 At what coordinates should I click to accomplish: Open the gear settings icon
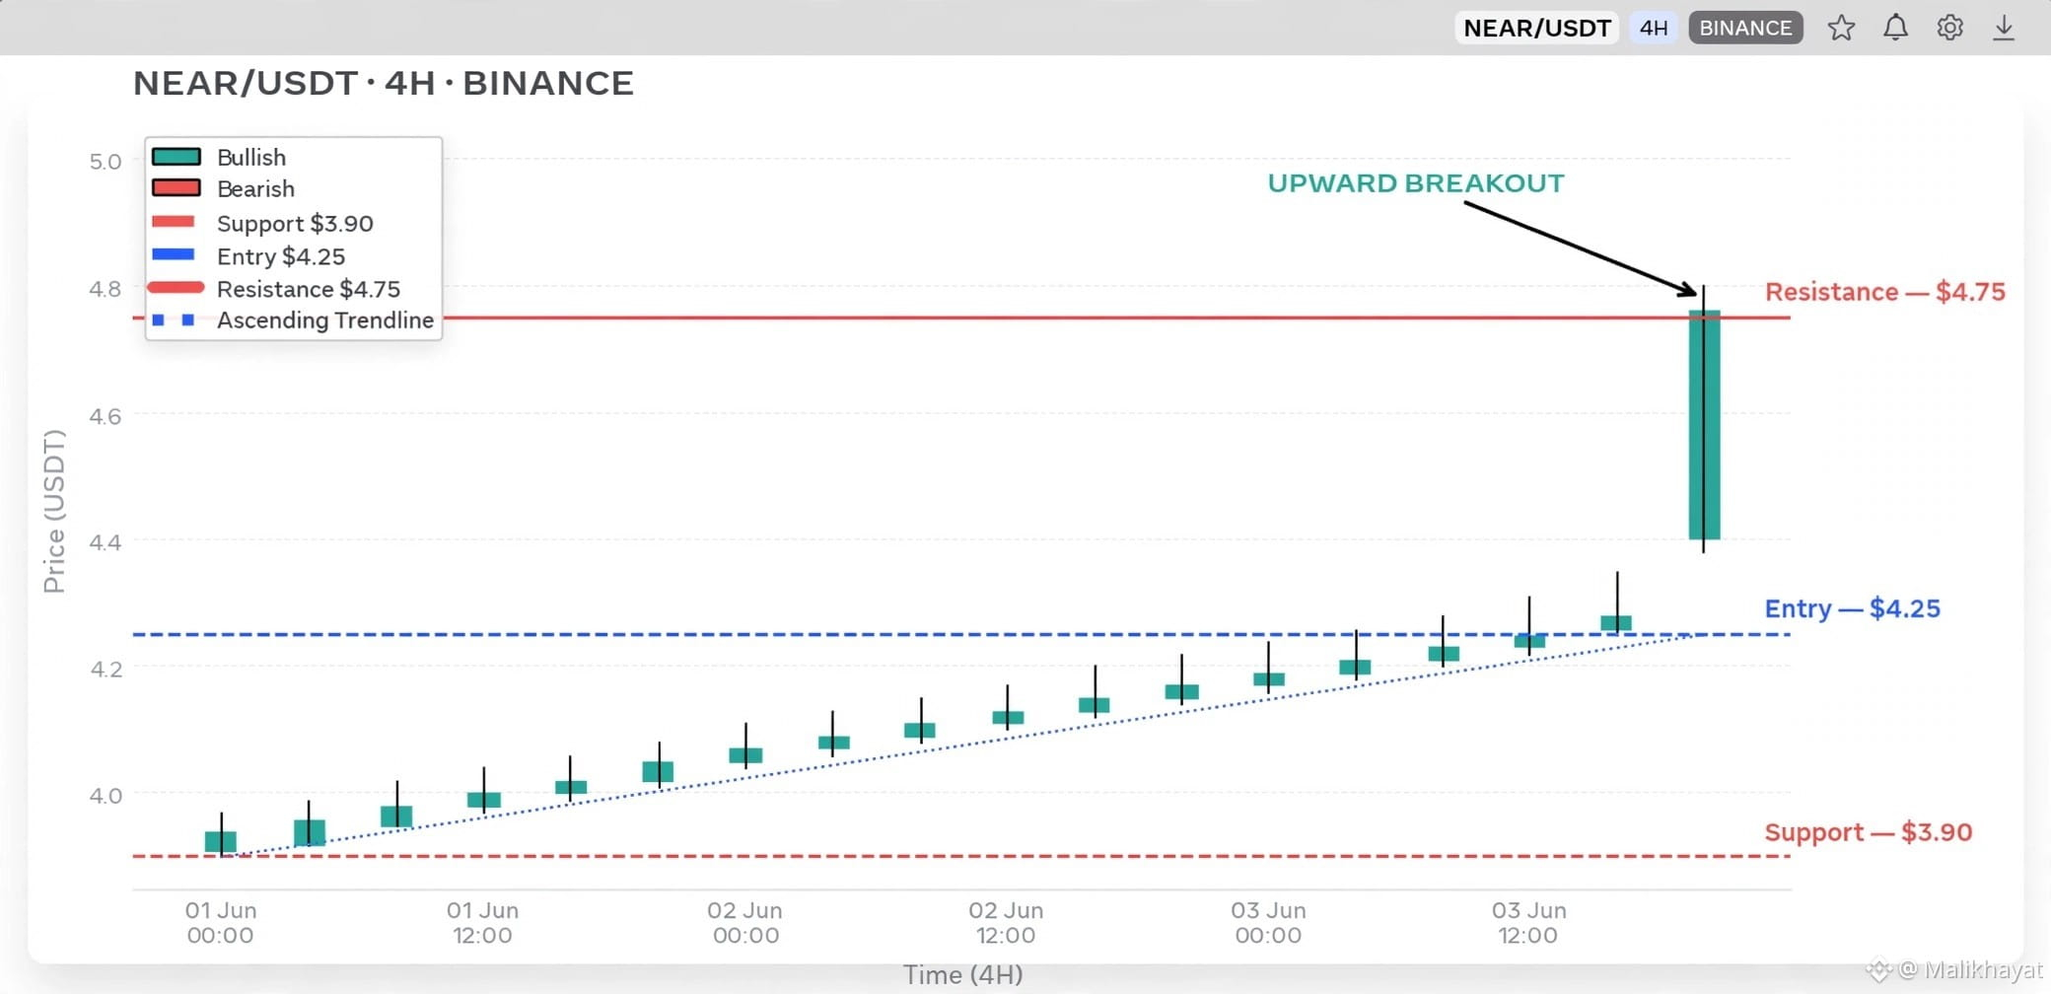click(x=1949, y=28)
